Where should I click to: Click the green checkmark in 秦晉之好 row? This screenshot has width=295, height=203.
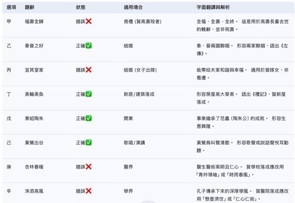[88, 46]
